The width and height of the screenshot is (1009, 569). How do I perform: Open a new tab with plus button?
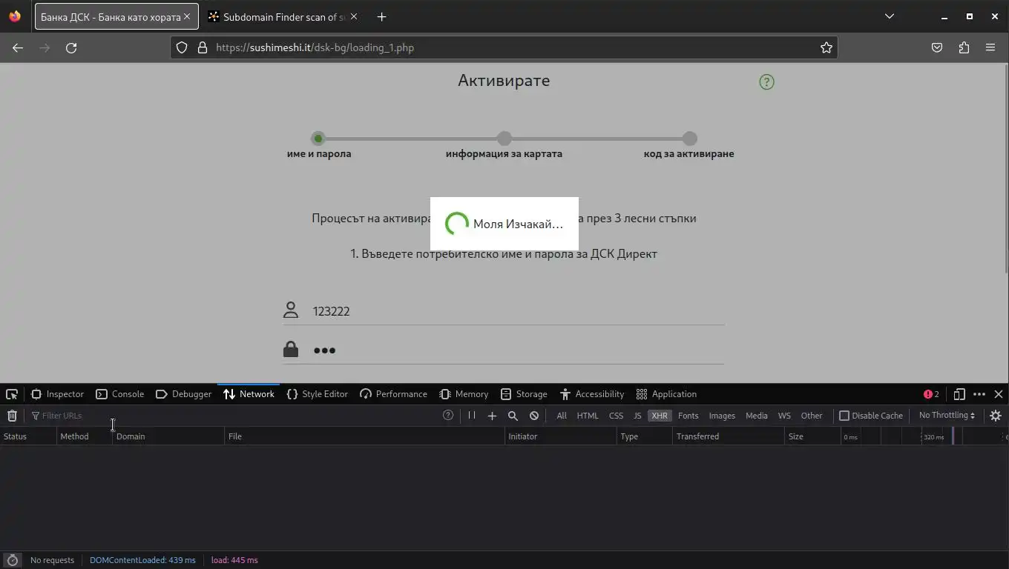coord(381,16)
